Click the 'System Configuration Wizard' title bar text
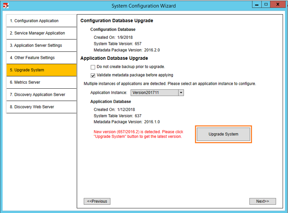288x213 pixels. 144,6
